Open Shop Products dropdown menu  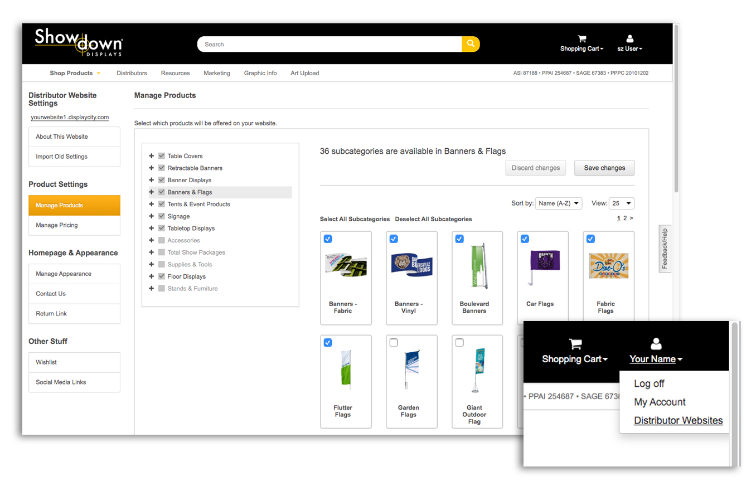tap(75, 73)
